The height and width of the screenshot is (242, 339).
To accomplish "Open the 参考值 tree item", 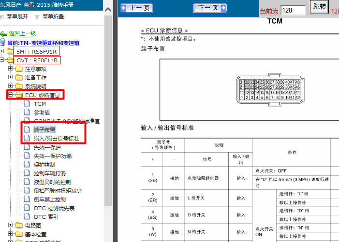I will click(x=42, y=113).
